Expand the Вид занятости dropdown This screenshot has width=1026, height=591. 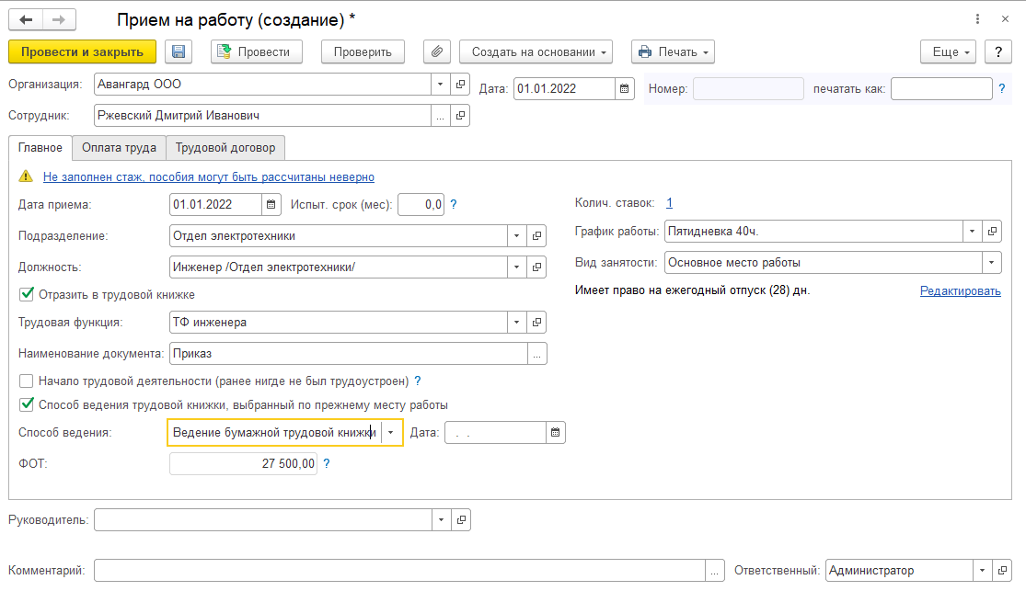click(992, 263)
